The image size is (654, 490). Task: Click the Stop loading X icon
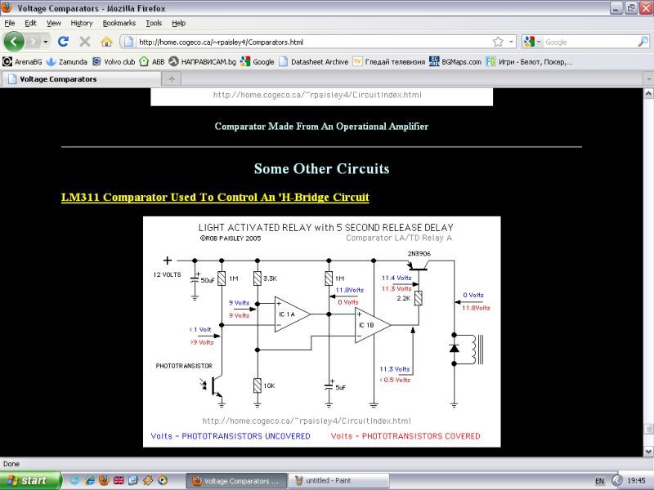coord(84,42)
